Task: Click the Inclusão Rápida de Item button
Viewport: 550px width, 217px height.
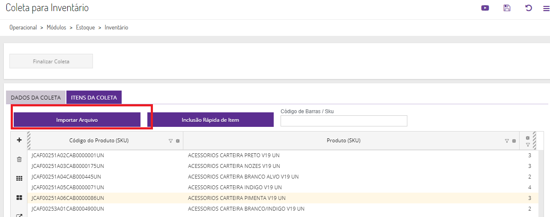Action: point(210,120)
